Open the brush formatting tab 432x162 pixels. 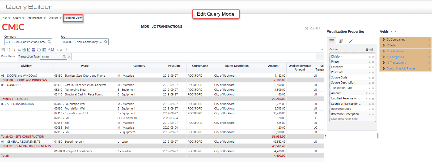[x=350, y=41]
